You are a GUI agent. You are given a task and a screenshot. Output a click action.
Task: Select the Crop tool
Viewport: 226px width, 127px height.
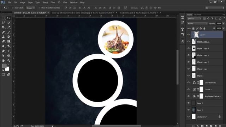pos(3,27)
